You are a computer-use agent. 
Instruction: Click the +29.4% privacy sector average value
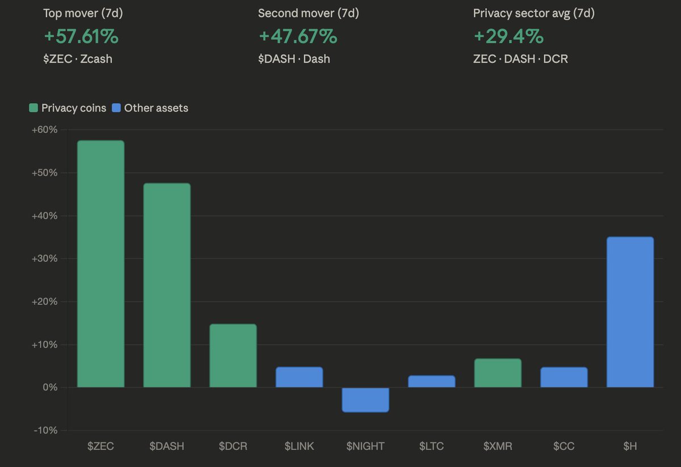[508, 36]
